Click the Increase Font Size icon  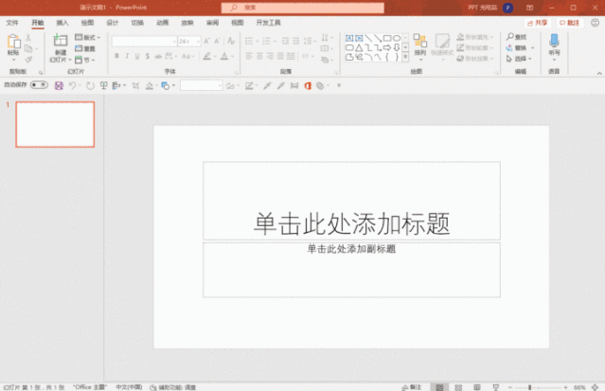[206, 41]
